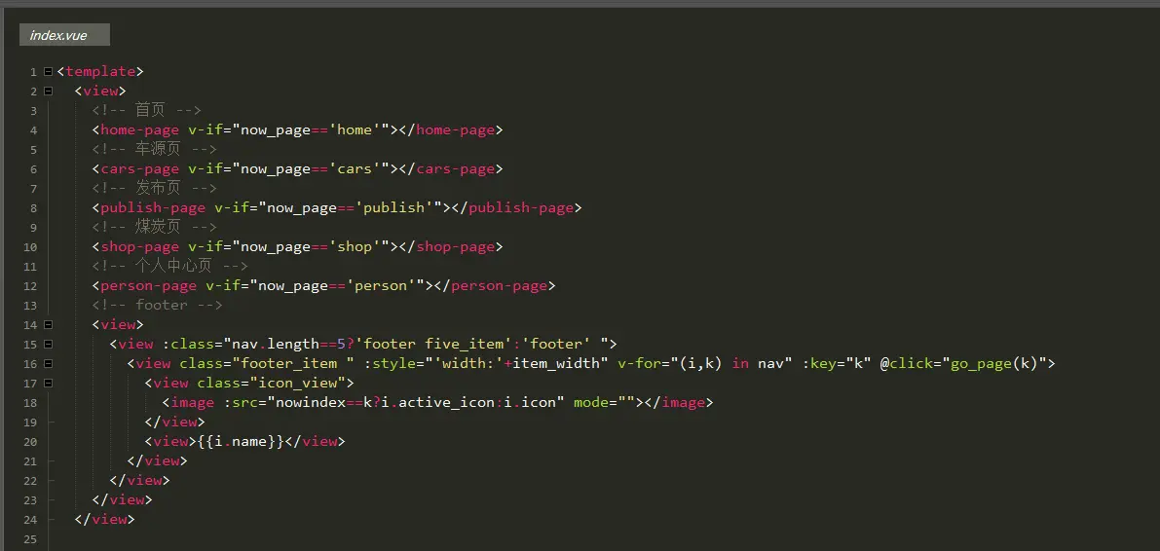This screenshot has height=551, width=1160.
Task: Click line number 12 in the gutter
Action: click(30, 286)
